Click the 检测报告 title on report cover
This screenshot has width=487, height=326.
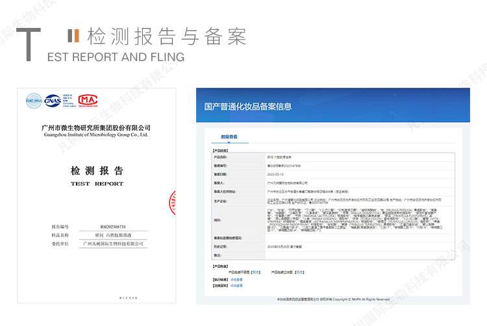click(97, 170)
